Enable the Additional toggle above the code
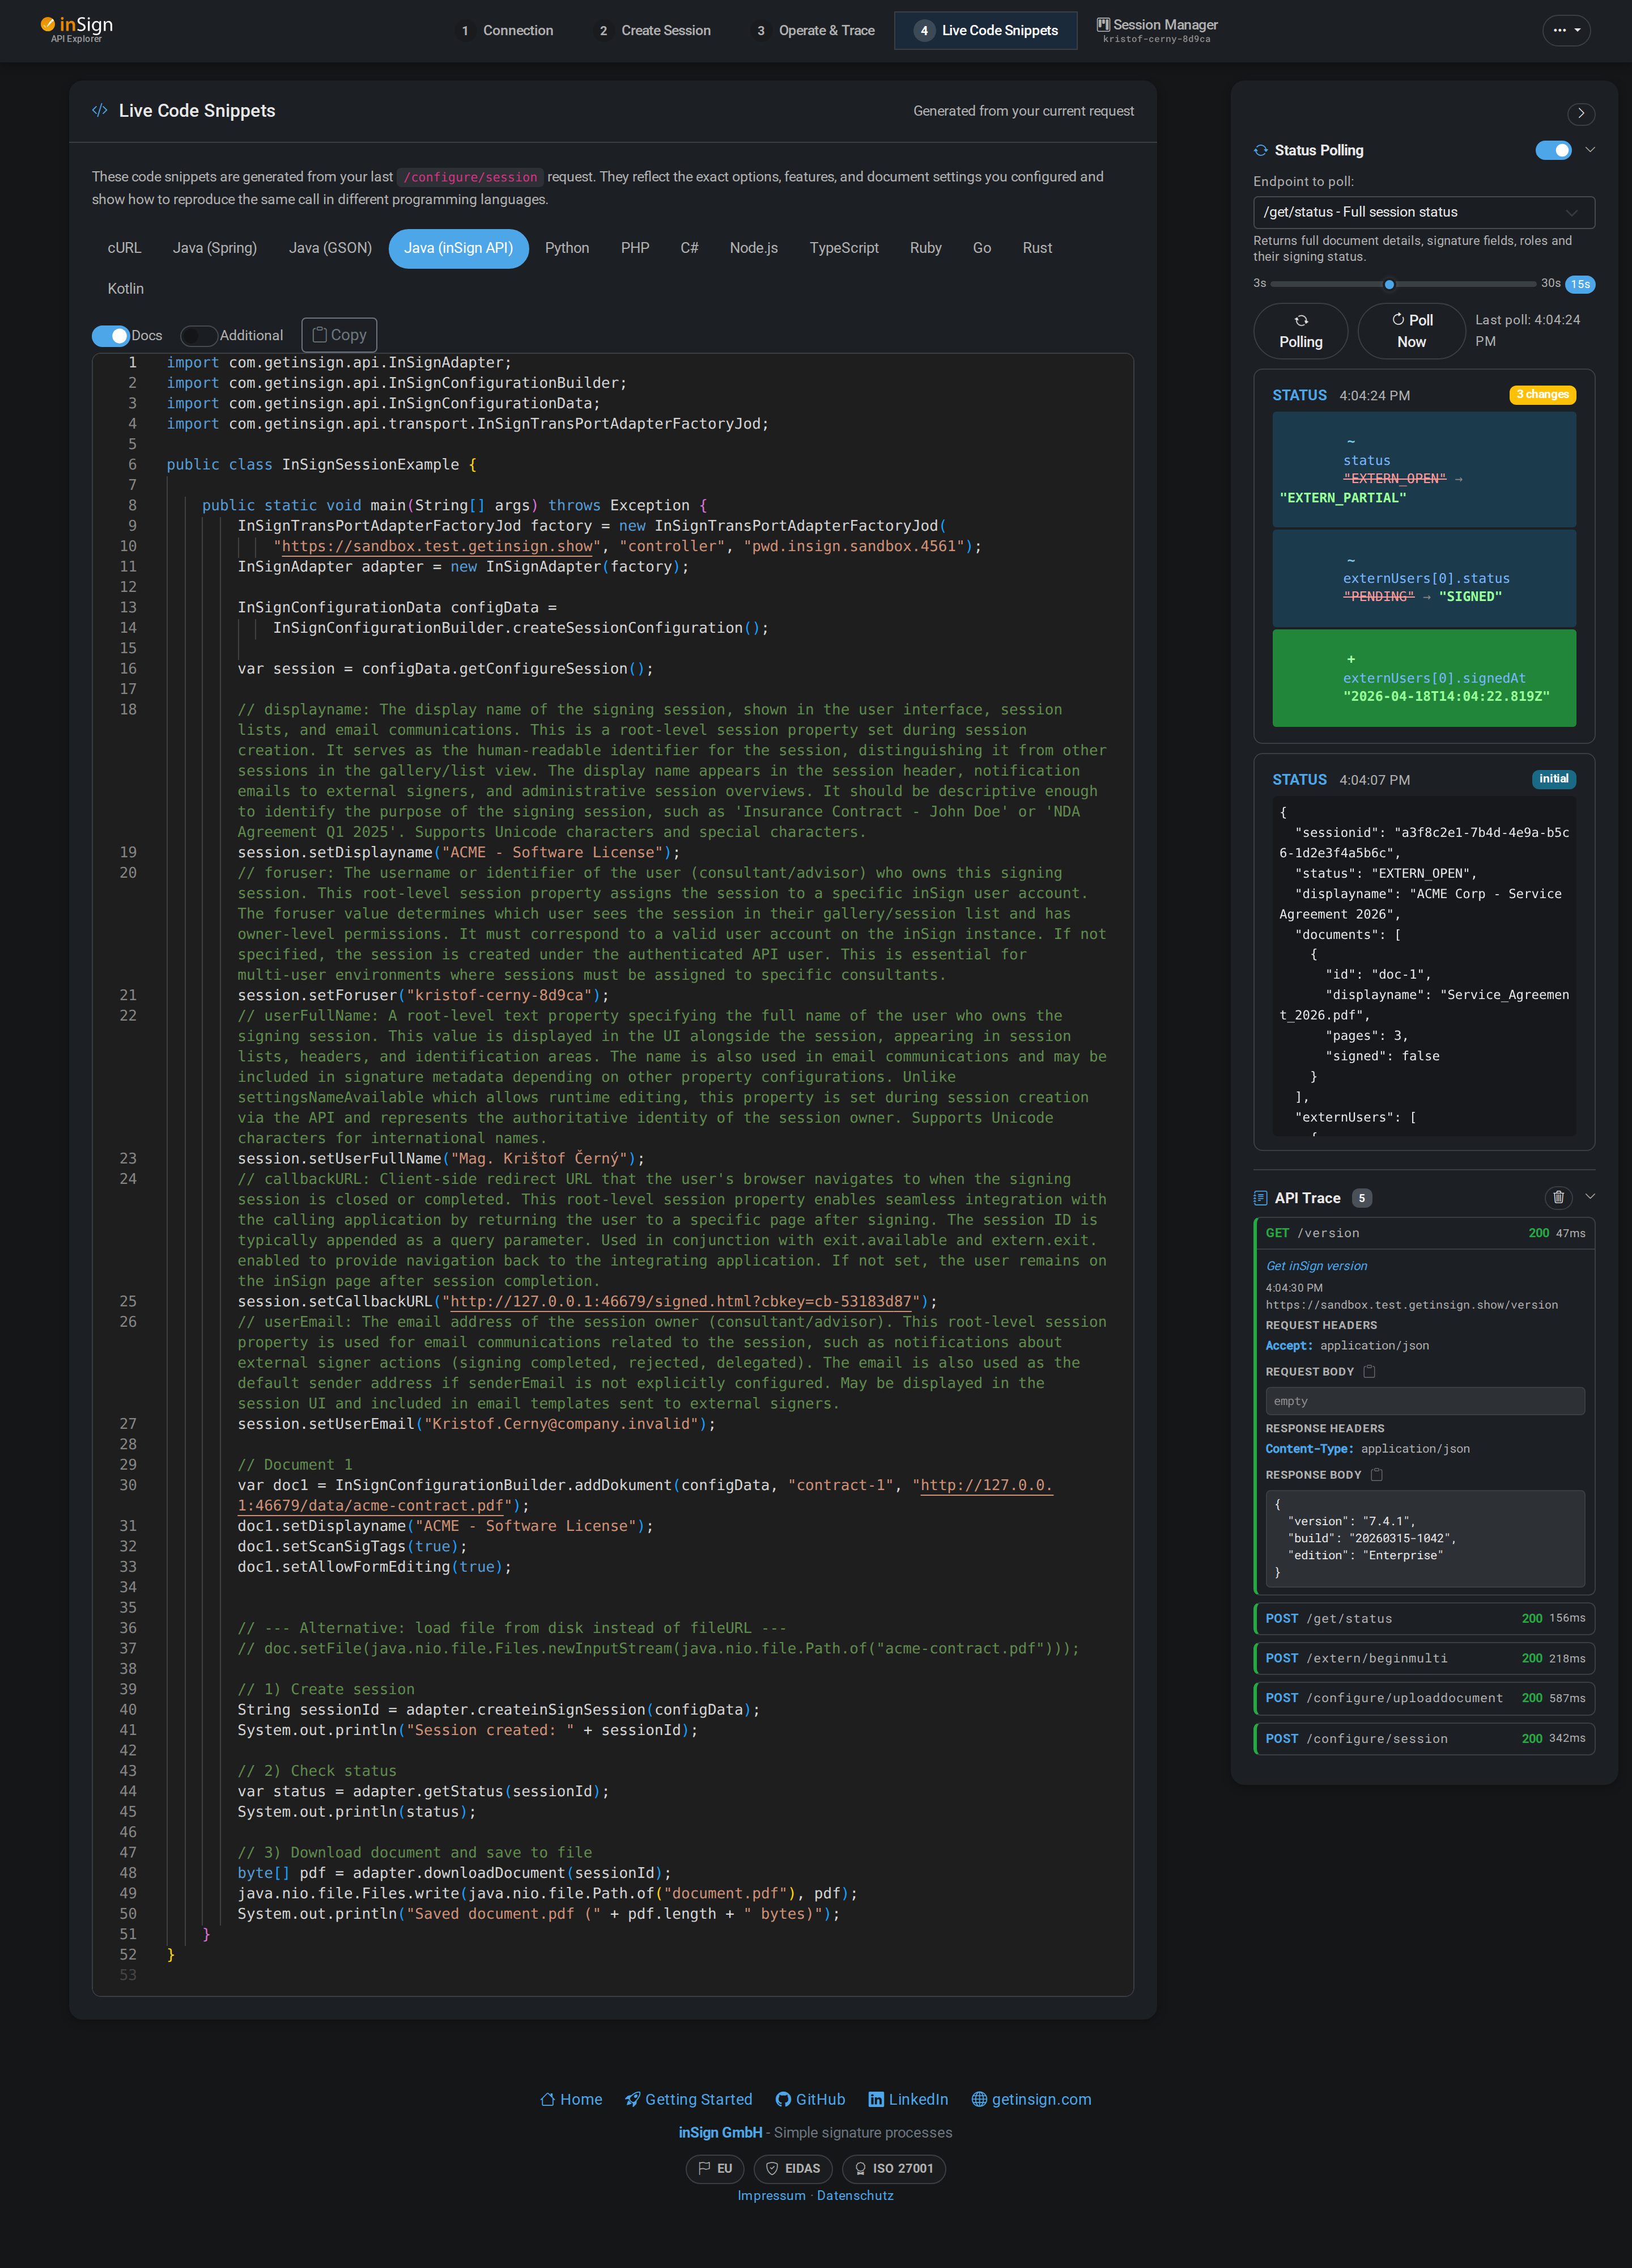Image resolution: width=1632 pixels, height=2268 pixels. (199, 335)
